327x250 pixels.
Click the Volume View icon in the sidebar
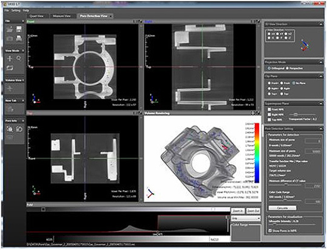10,88
